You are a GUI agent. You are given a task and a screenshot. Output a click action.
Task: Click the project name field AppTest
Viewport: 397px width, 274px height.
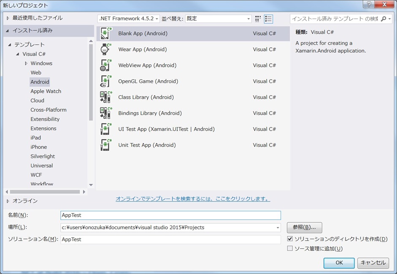[x=170, y=215]
